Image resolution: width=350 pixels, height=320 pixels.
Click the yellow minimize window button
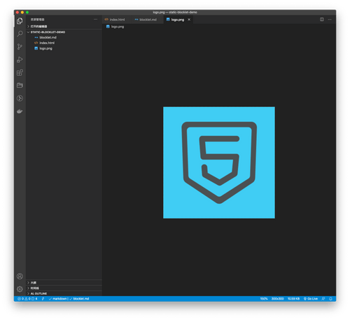[x=22, y=12]
